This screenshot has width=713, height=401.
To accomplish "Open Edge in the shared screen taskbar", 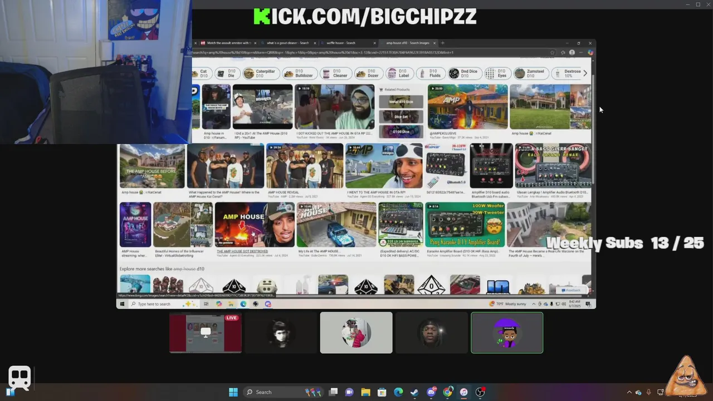I will tap(243, 304).
